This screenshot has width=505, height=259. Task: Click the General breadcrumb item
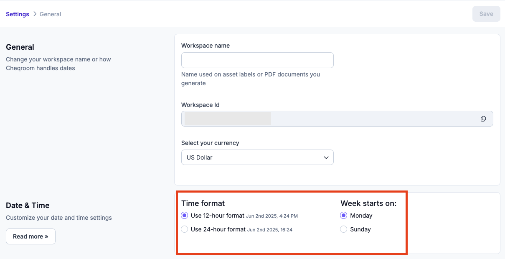pos(51,14)
